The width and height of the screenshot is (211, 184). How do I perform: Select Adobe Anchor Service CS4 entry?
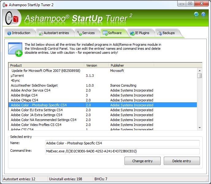coord(103,90)
